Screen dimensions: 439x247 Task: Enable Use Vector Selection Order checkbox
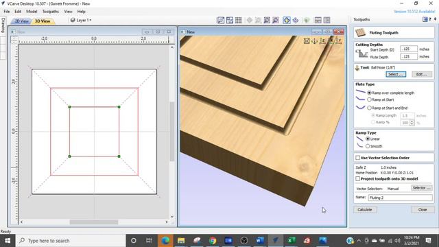click(357, 158)
